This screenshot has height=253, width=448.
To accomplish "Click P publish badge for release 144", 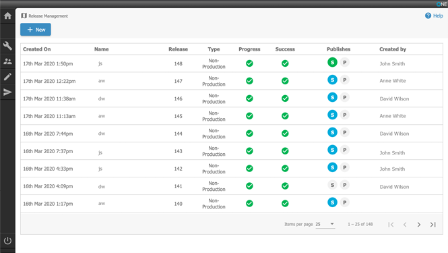I will (x=344, y=132).
